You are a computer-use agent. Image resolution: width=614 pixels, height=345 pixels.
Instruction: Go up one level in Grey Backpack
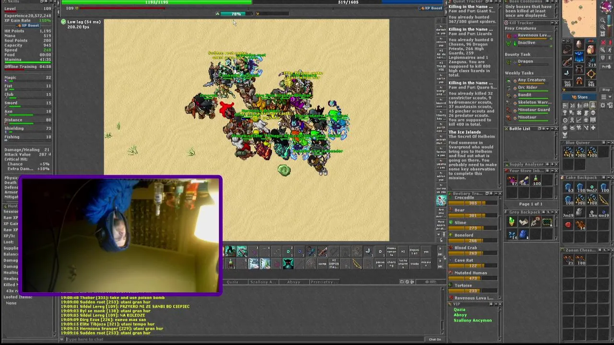(549, 212)
